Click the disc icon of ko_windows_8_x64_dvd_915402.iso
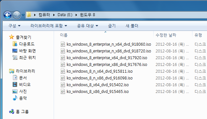 pyautogui.click(x=63, y=85)
